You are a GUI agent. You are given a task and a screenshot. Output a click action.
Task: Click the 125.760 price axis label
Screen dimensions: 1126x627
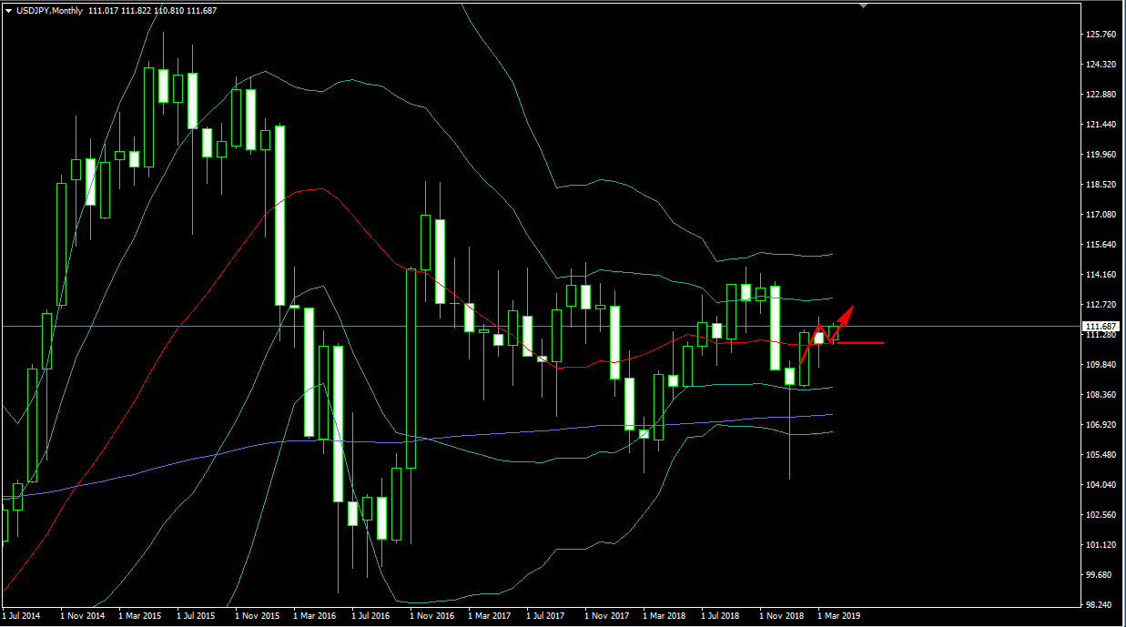pos(1101,35)
